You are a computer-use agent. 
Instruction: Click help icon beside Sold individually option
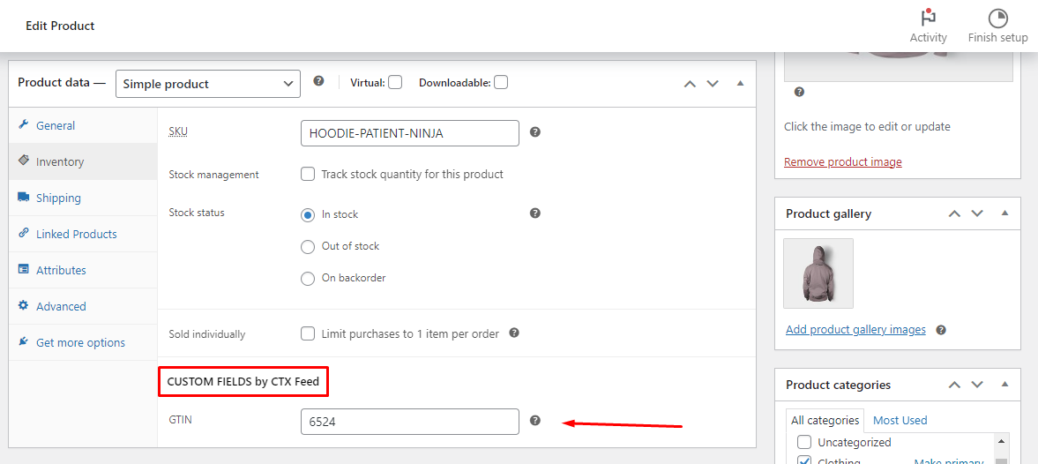[514, 333]
